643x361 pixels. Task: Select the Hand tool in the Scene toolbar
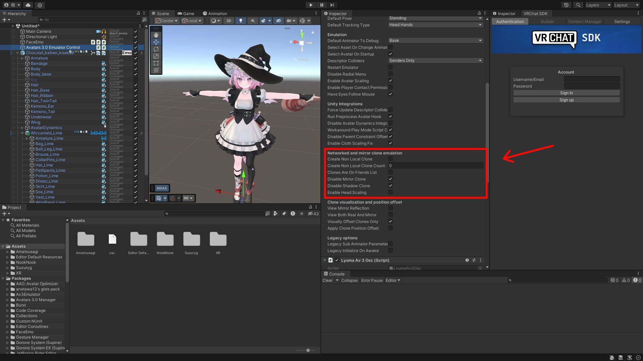156,35
